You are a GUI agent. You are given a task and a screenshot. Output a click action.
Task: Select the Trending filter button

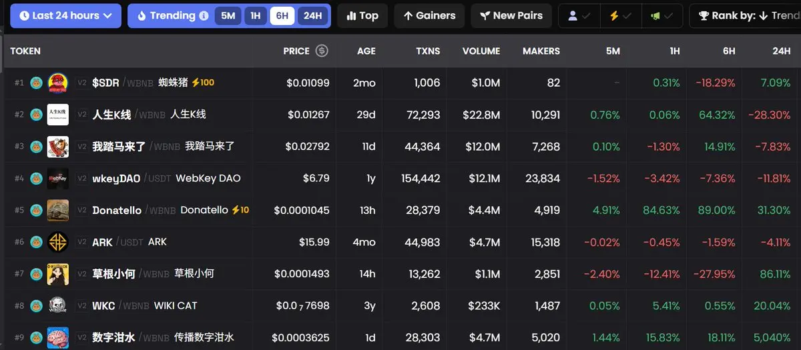(166, 15)
